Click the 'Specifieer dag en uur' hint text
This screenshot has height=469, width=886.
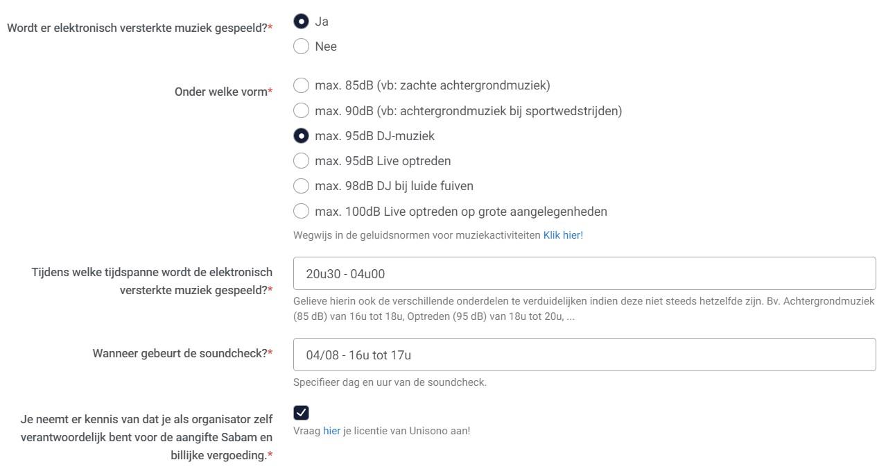click(x=390, y=382)
